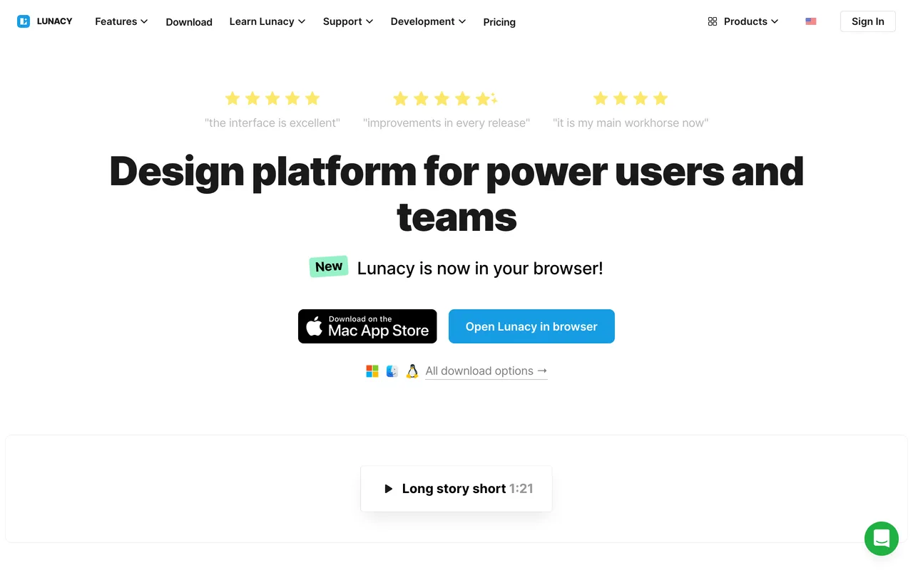Click the Apple logo on App Store badge
The height and width of the screenshot is (570, 913).
315,326
